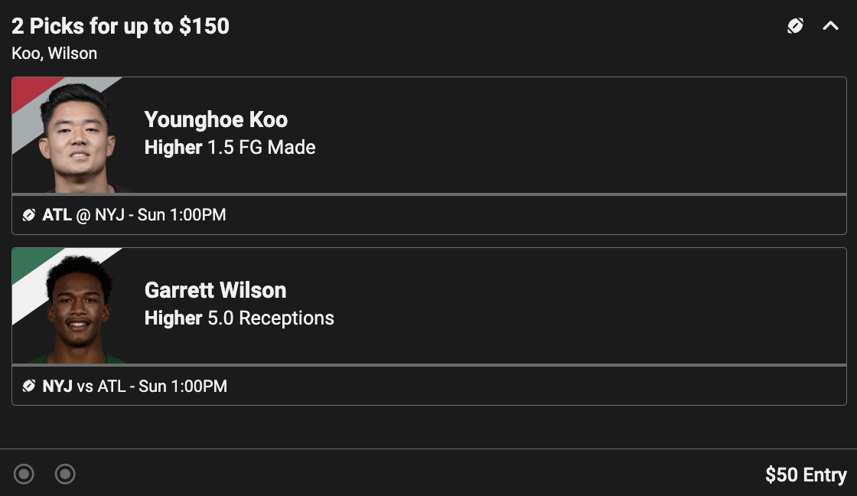Collapse the 2 Picks entry with chevron
857x496 pixels.
[831, 26]
